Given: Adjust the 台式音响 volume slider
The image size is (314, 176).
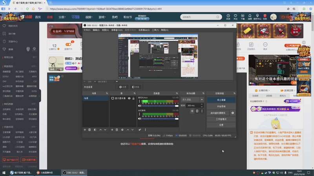Looking at the screenshot, I should point(160,119).
